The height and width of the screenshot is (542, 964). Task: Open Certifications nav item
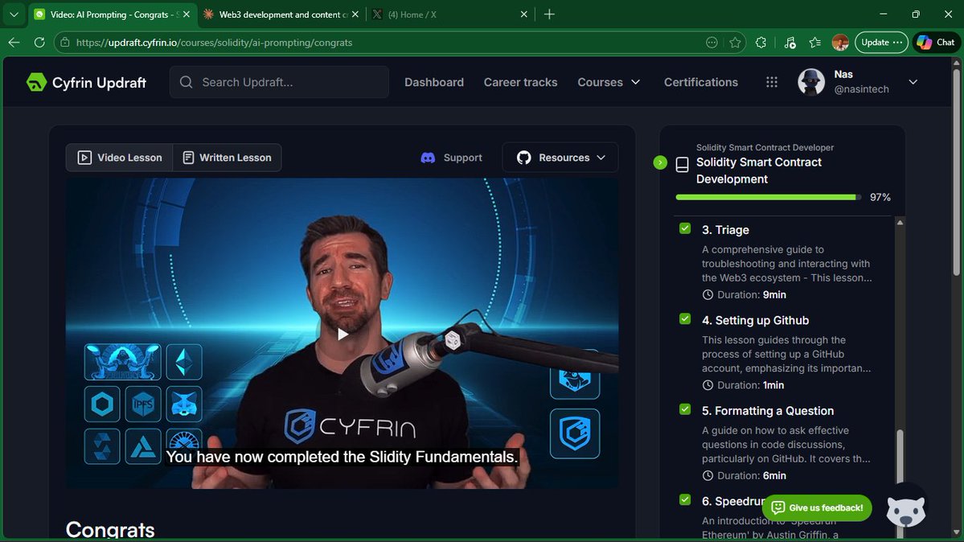pos(701,83)
